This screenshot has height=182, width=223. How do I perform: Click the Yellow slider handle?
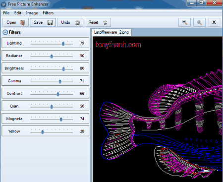pos(43,132)
